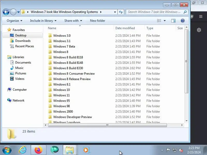The width and height of the screenshot is (207, 155).
Task: Select Windows 8 Build 8118 folder
Action: pyautogui.click(x=68, y=57)
